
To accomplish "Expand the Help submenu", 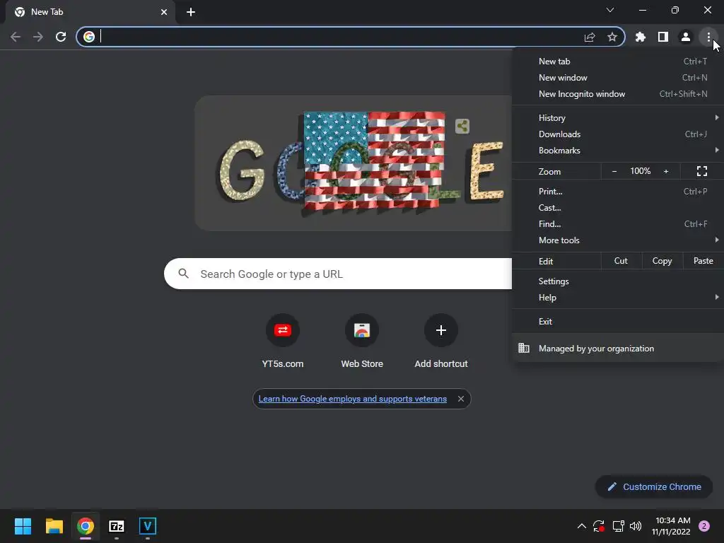I will coord(618,298).
